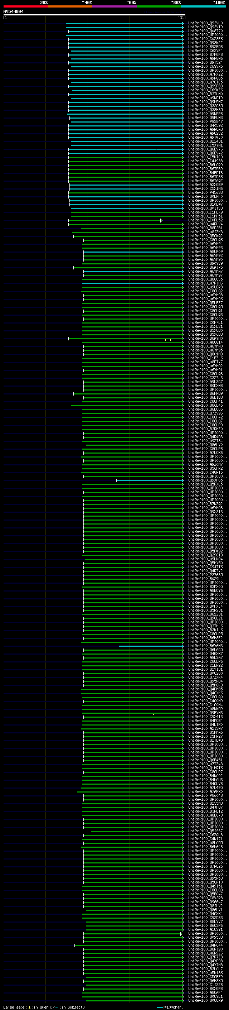229x1010 pixels.
Task: Select the label UniRef100_A7RJH6
Action: coord(205,283)
